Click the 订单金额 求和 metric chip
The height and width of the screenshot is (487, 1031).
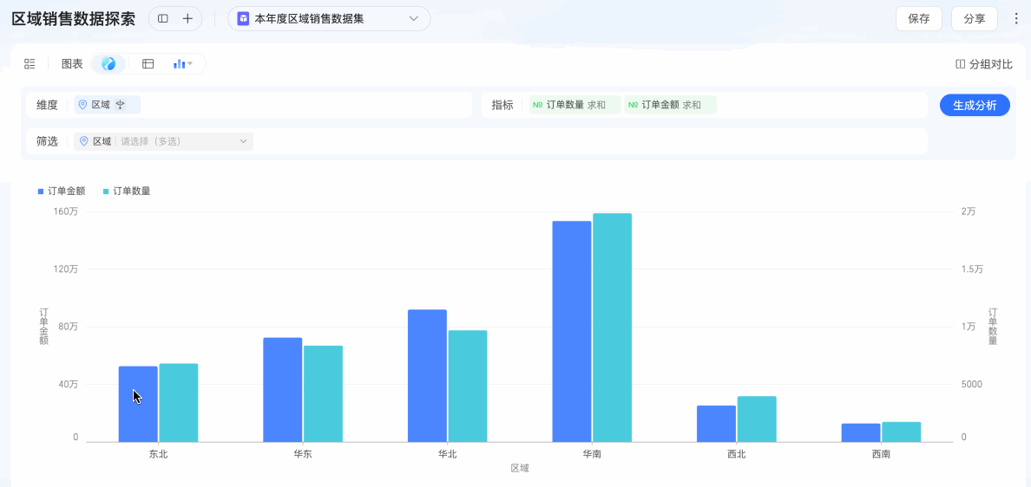click(670, 105)
